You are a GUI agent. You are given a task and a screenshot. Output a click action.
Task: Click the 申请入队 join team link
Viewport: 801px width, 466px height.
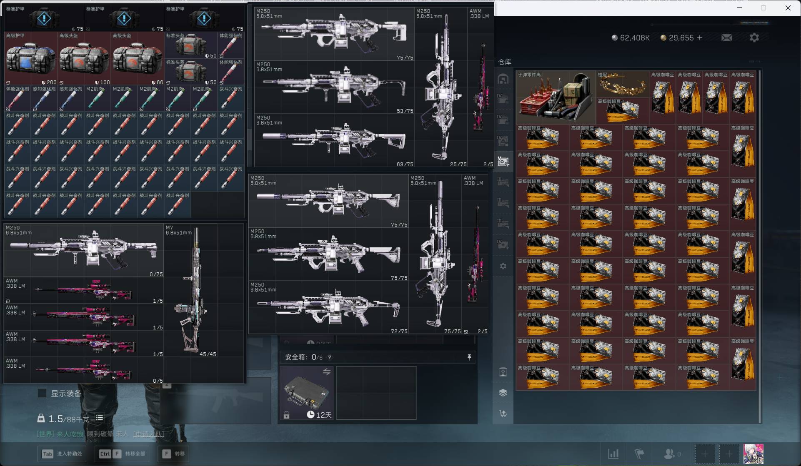(x=149, y=434)
